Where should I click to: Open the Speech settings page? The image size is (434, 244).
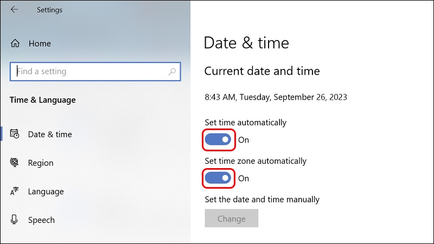[x=41, y=220]
